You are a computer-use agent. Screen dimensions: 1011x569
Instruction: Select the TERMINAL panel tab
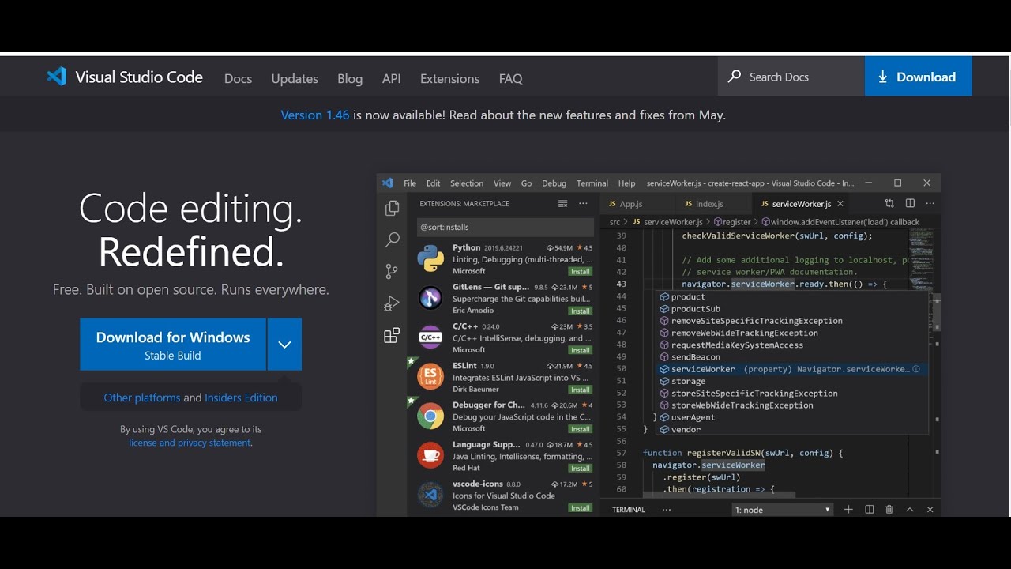(x=629, y=510)
